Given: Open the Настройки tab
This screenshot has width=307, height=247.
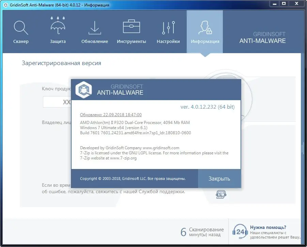Looking at the screenshot, I should (168, 27).
